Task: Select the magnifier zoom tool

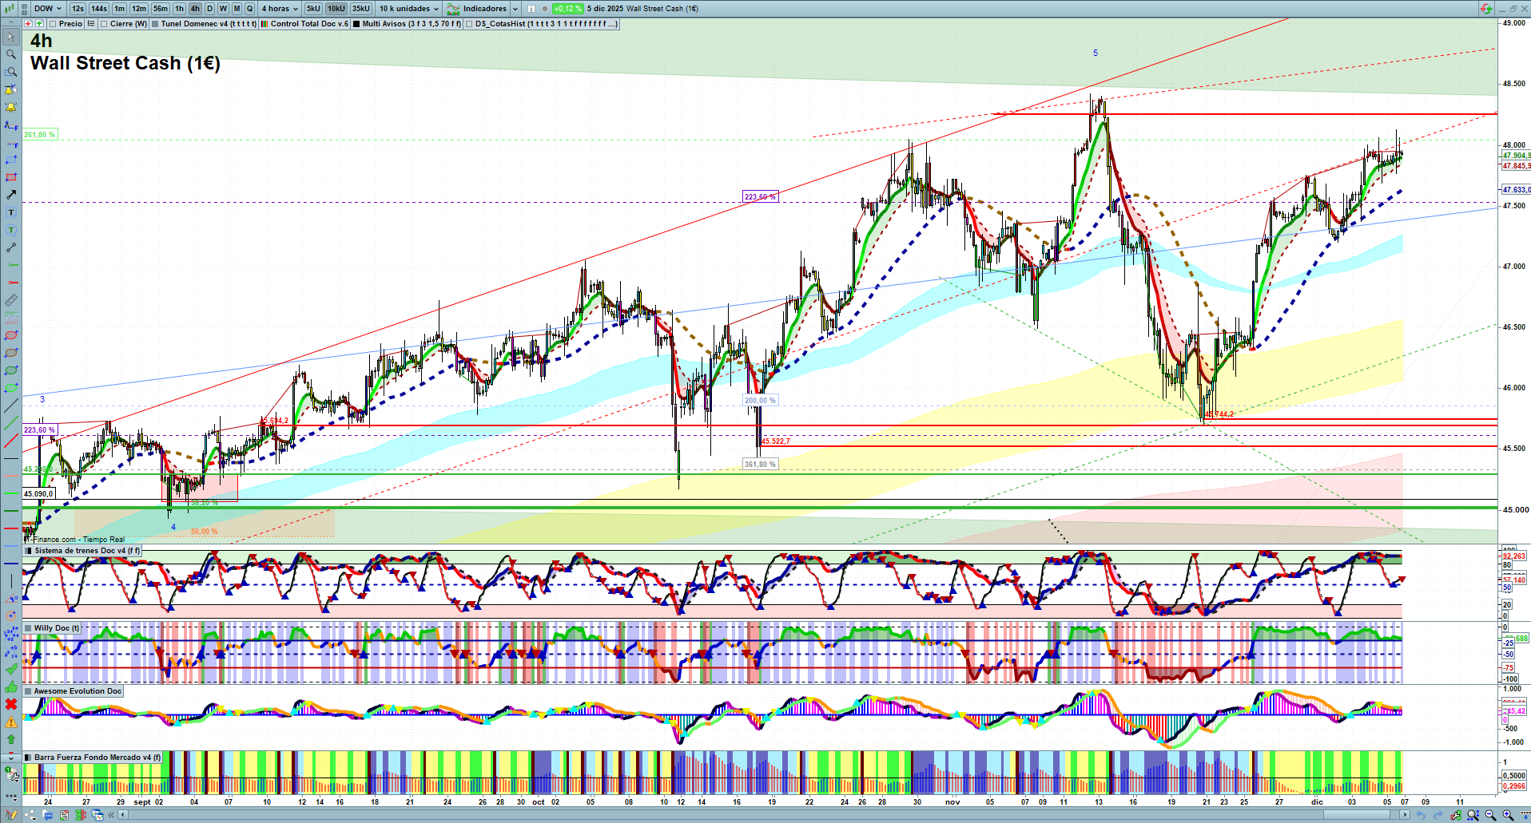Action: tap(11, 54)
